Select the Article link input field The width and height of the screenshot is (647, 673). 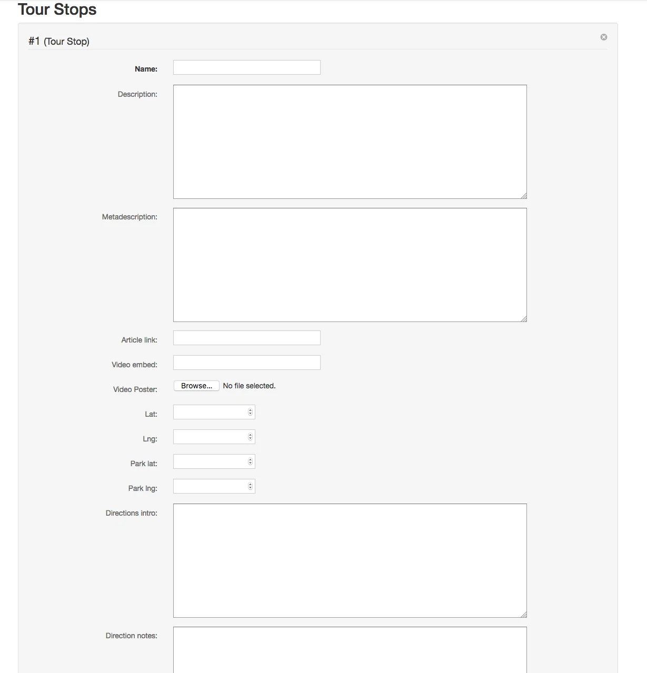click(x=247, y=338)
